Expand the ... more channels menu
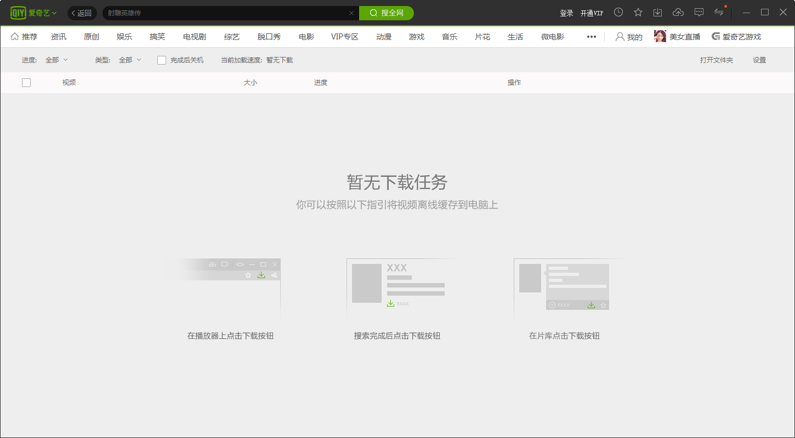This screenshot has height=438, width=795. click(x=592, y=36)
